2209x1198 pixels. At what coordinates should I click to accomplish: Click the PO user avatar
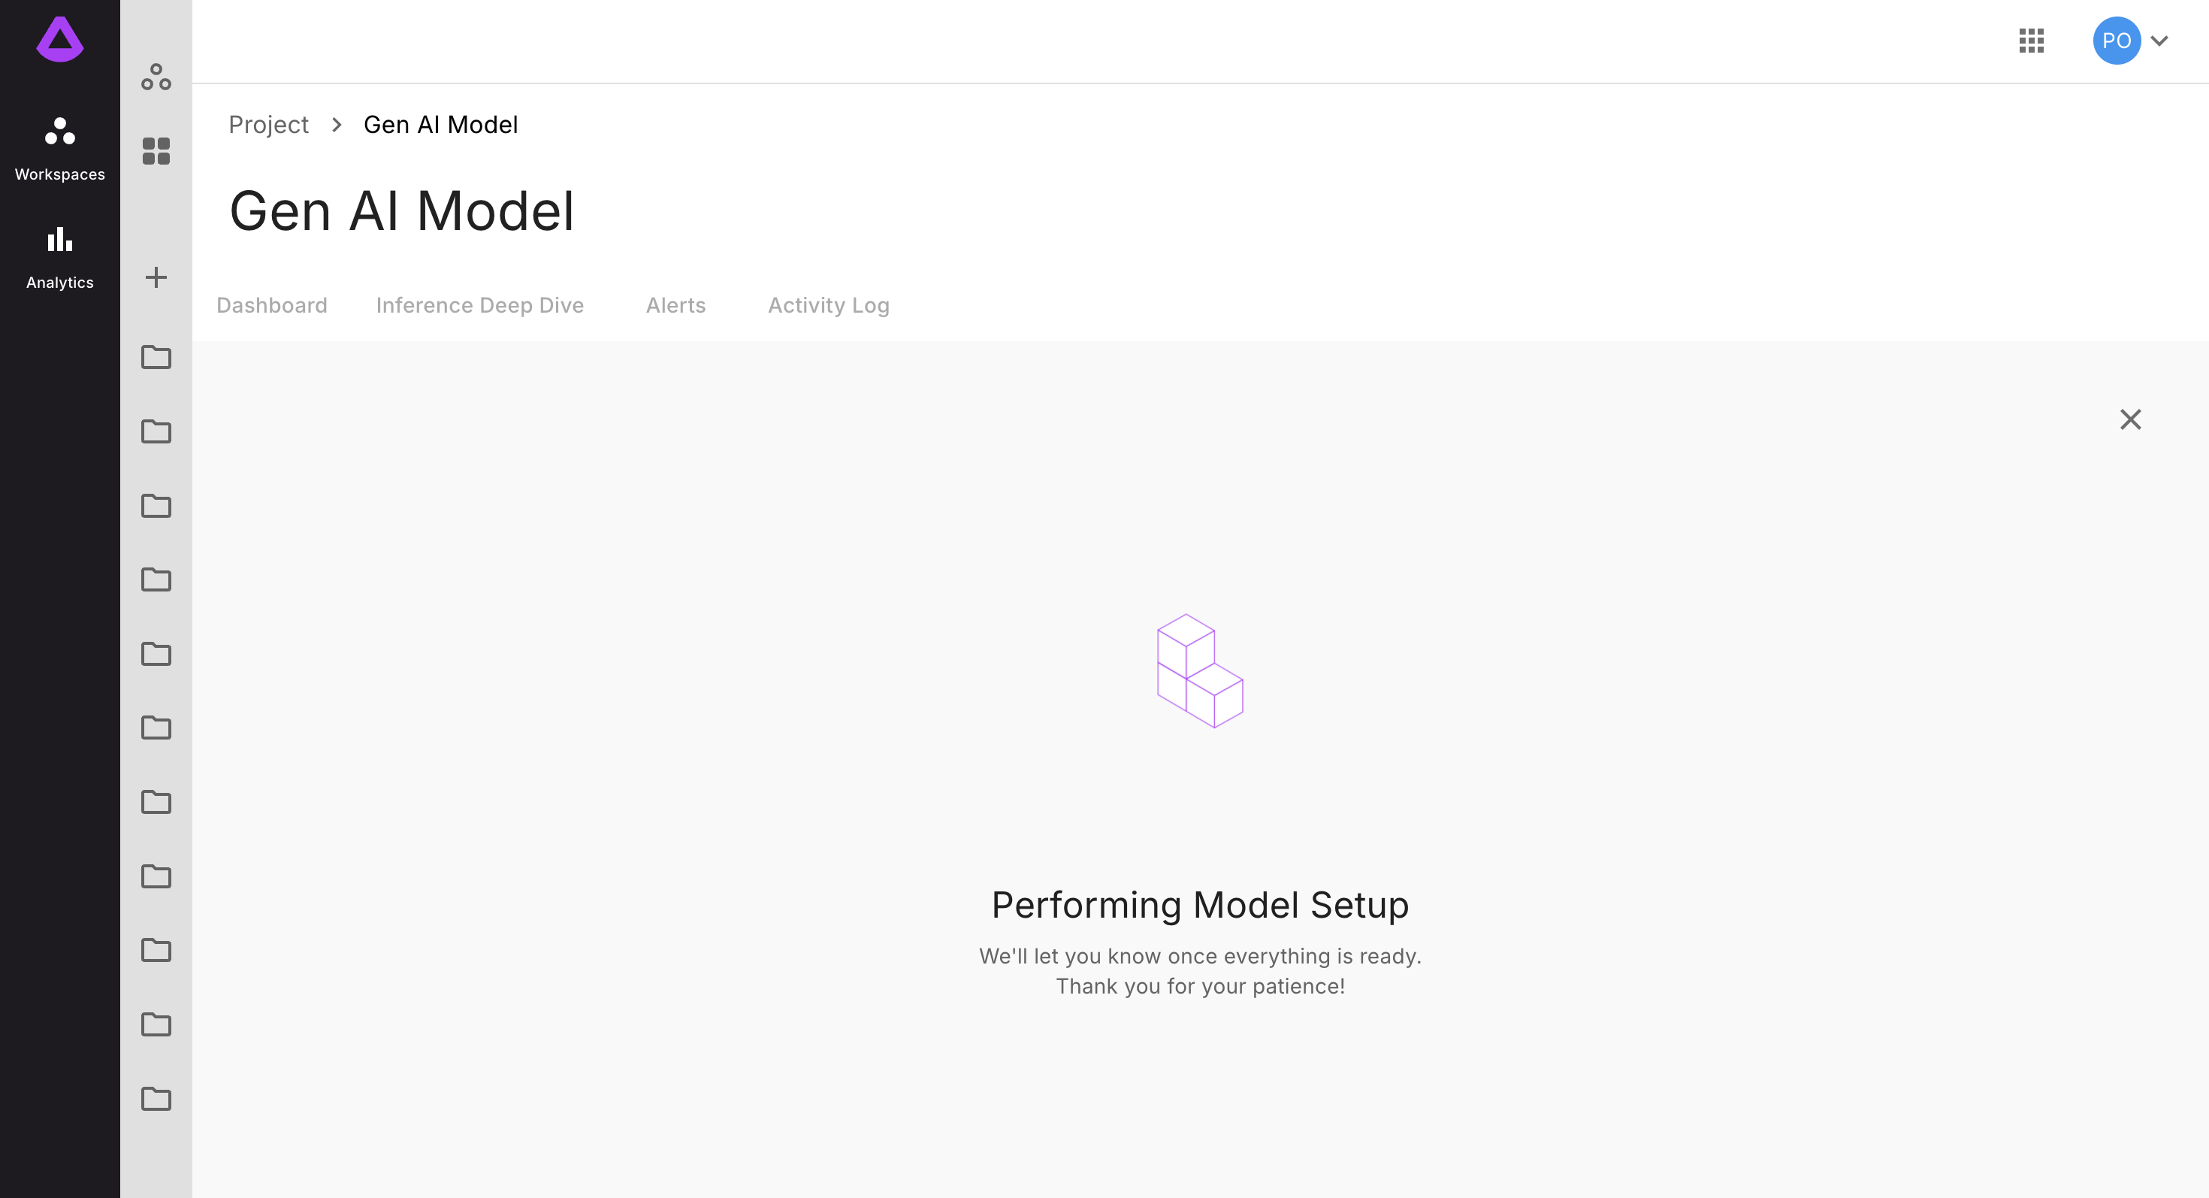pyautogui.click(x=2117, y=41)
